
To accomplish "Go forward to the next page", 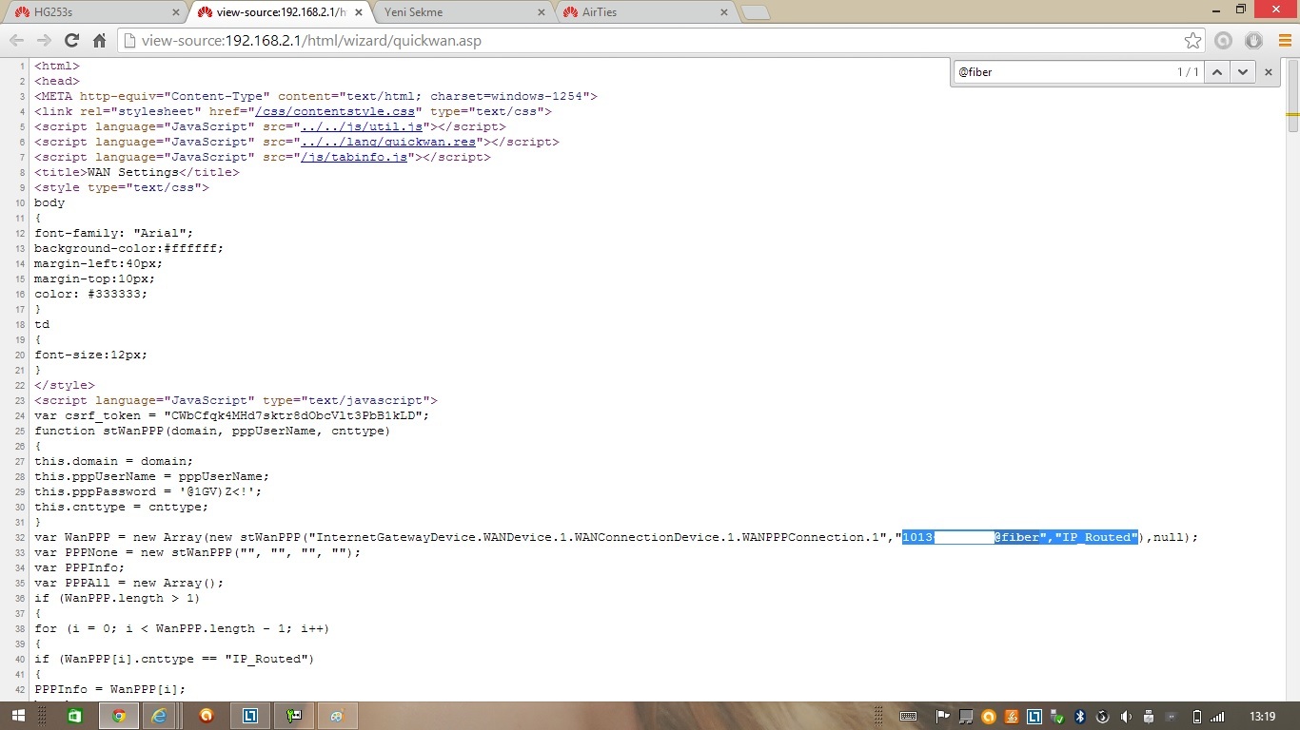I will (44, 41).
